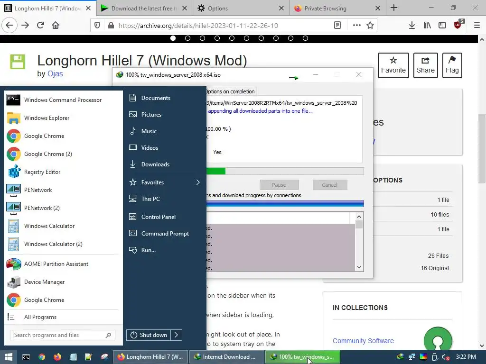Screen dimensions: 486x364
Task: Open Community Software collection link
Action: (363, 341)
